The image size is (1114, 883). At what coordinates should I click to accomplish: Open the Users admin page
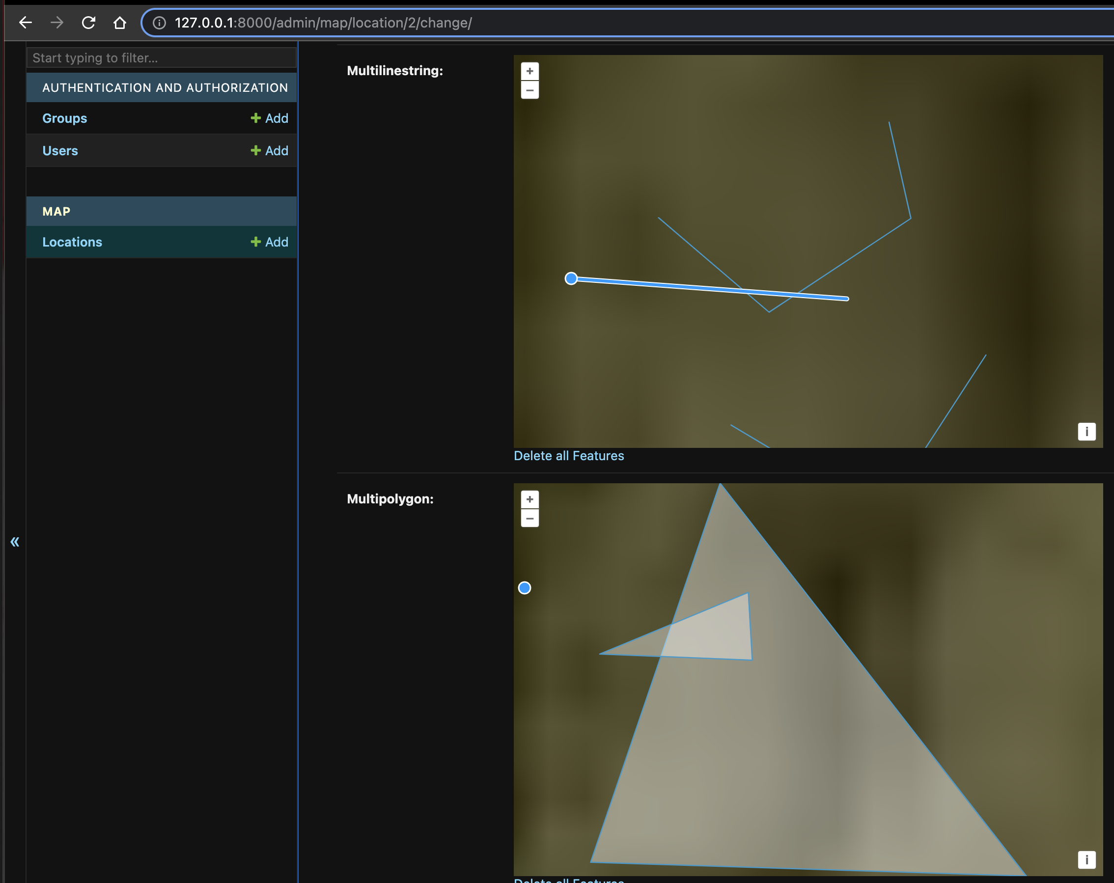(x=60, y=151)
